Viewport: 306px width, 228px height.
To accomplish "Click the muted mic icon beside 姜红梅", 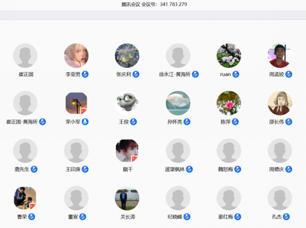I will pos(238,217).
